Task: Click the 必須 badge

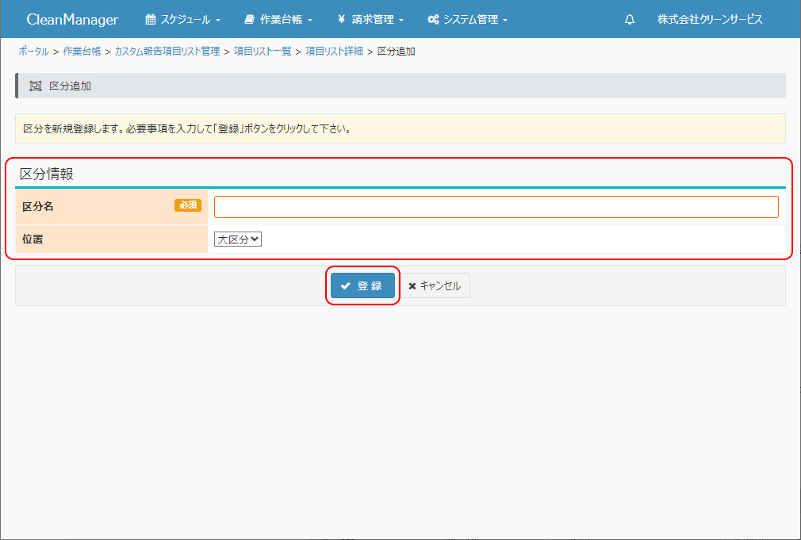Action: click(188, 205)
